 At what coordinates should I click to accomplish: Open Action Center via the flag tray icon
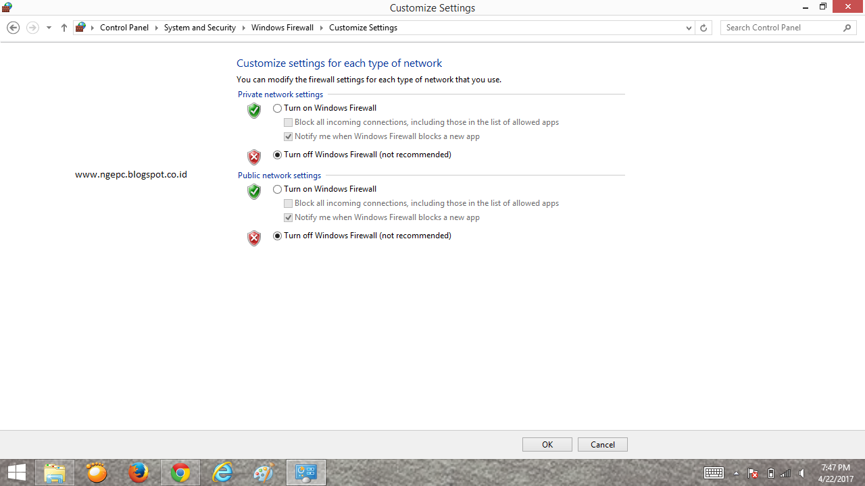[x=752, y=473]
